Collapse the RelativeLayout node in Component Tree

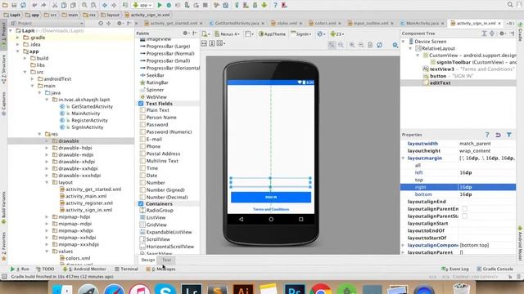coord(411,48)
